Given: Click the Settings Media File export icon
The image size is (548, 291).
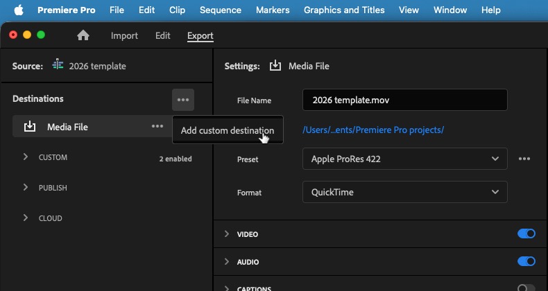Looking at the screenshot, I should tap(275, 66).
